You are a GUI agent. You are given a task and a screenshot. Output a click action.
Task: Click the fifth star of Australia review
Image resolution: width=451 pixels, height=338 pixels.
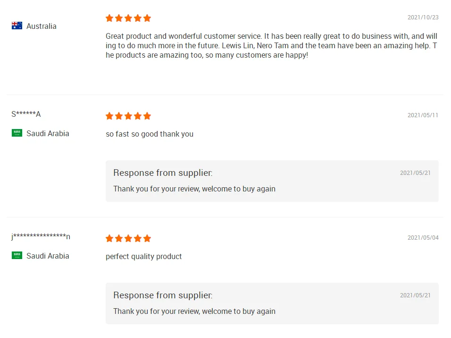[x=147, y=18]
